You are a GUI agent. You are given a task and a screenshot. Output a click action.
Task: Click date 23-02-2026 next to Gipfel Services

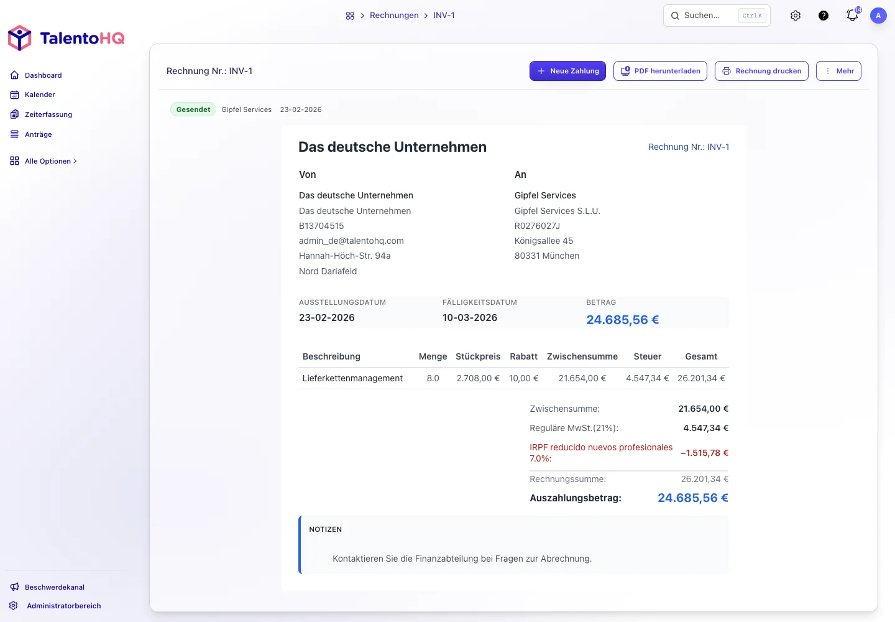click(301, 109)
